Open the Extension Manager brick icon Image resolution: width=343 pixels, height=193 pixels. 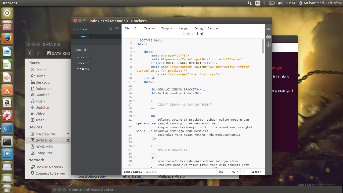tap(268, 37)
